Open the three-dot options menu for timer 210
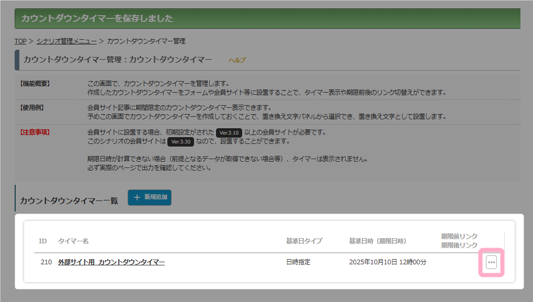 click(491, 262)
